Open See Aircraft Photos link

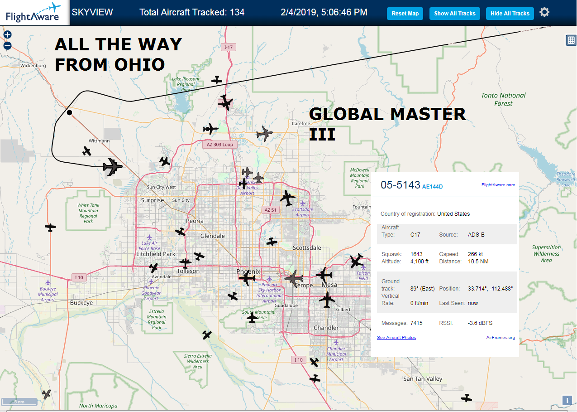(x=396, y=338)
